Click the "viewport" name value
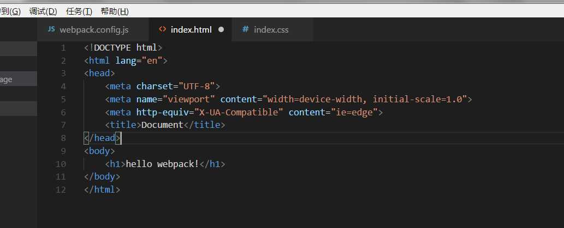Viewport: 564px width, 228px height. coord(189,99)
